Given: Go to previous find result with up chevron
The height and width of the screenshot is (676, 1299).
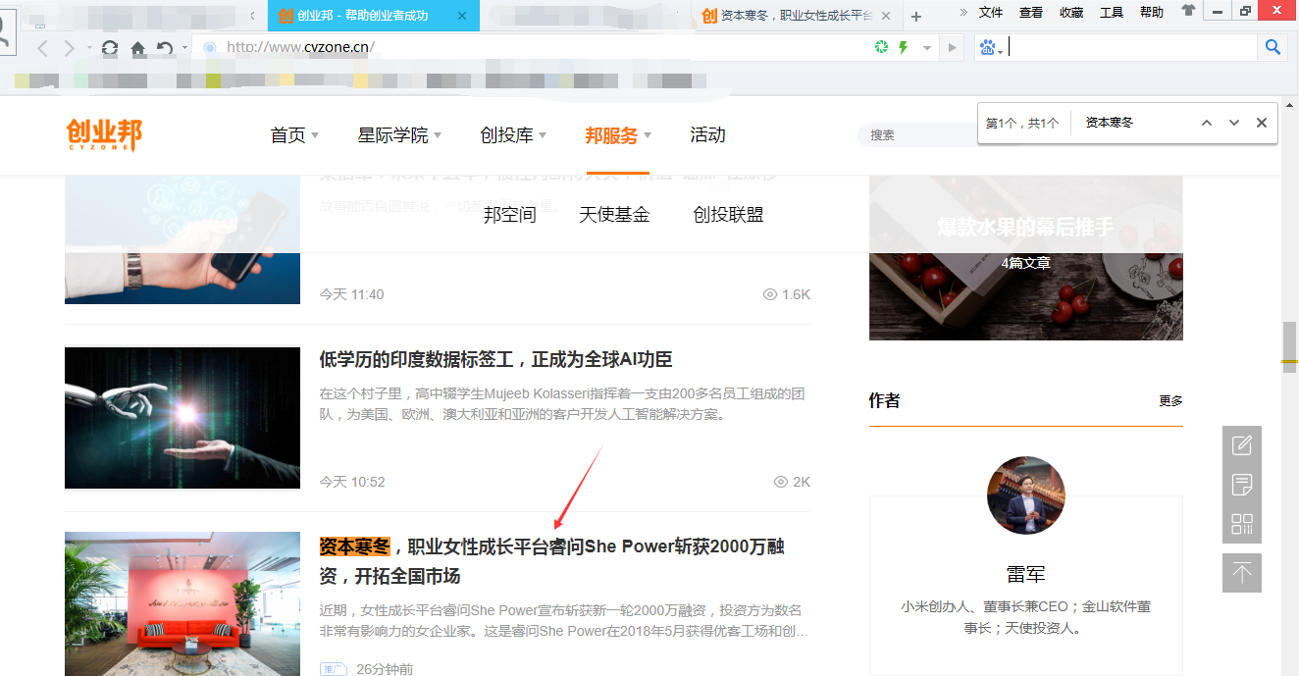Looking at the screenshot, I should coord(1207,123).
